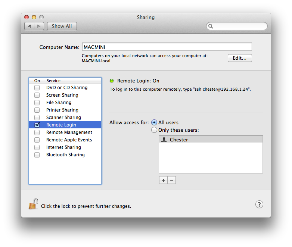The height and width of the screenshot is (247, 292).
Task: Select the Remote Management service row
Action: click(65, 132)
